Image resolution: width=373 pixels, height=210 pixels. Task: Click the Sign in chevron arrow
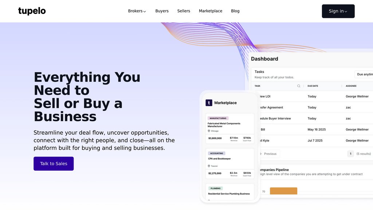pyautogui.click(x=346, y=11)
